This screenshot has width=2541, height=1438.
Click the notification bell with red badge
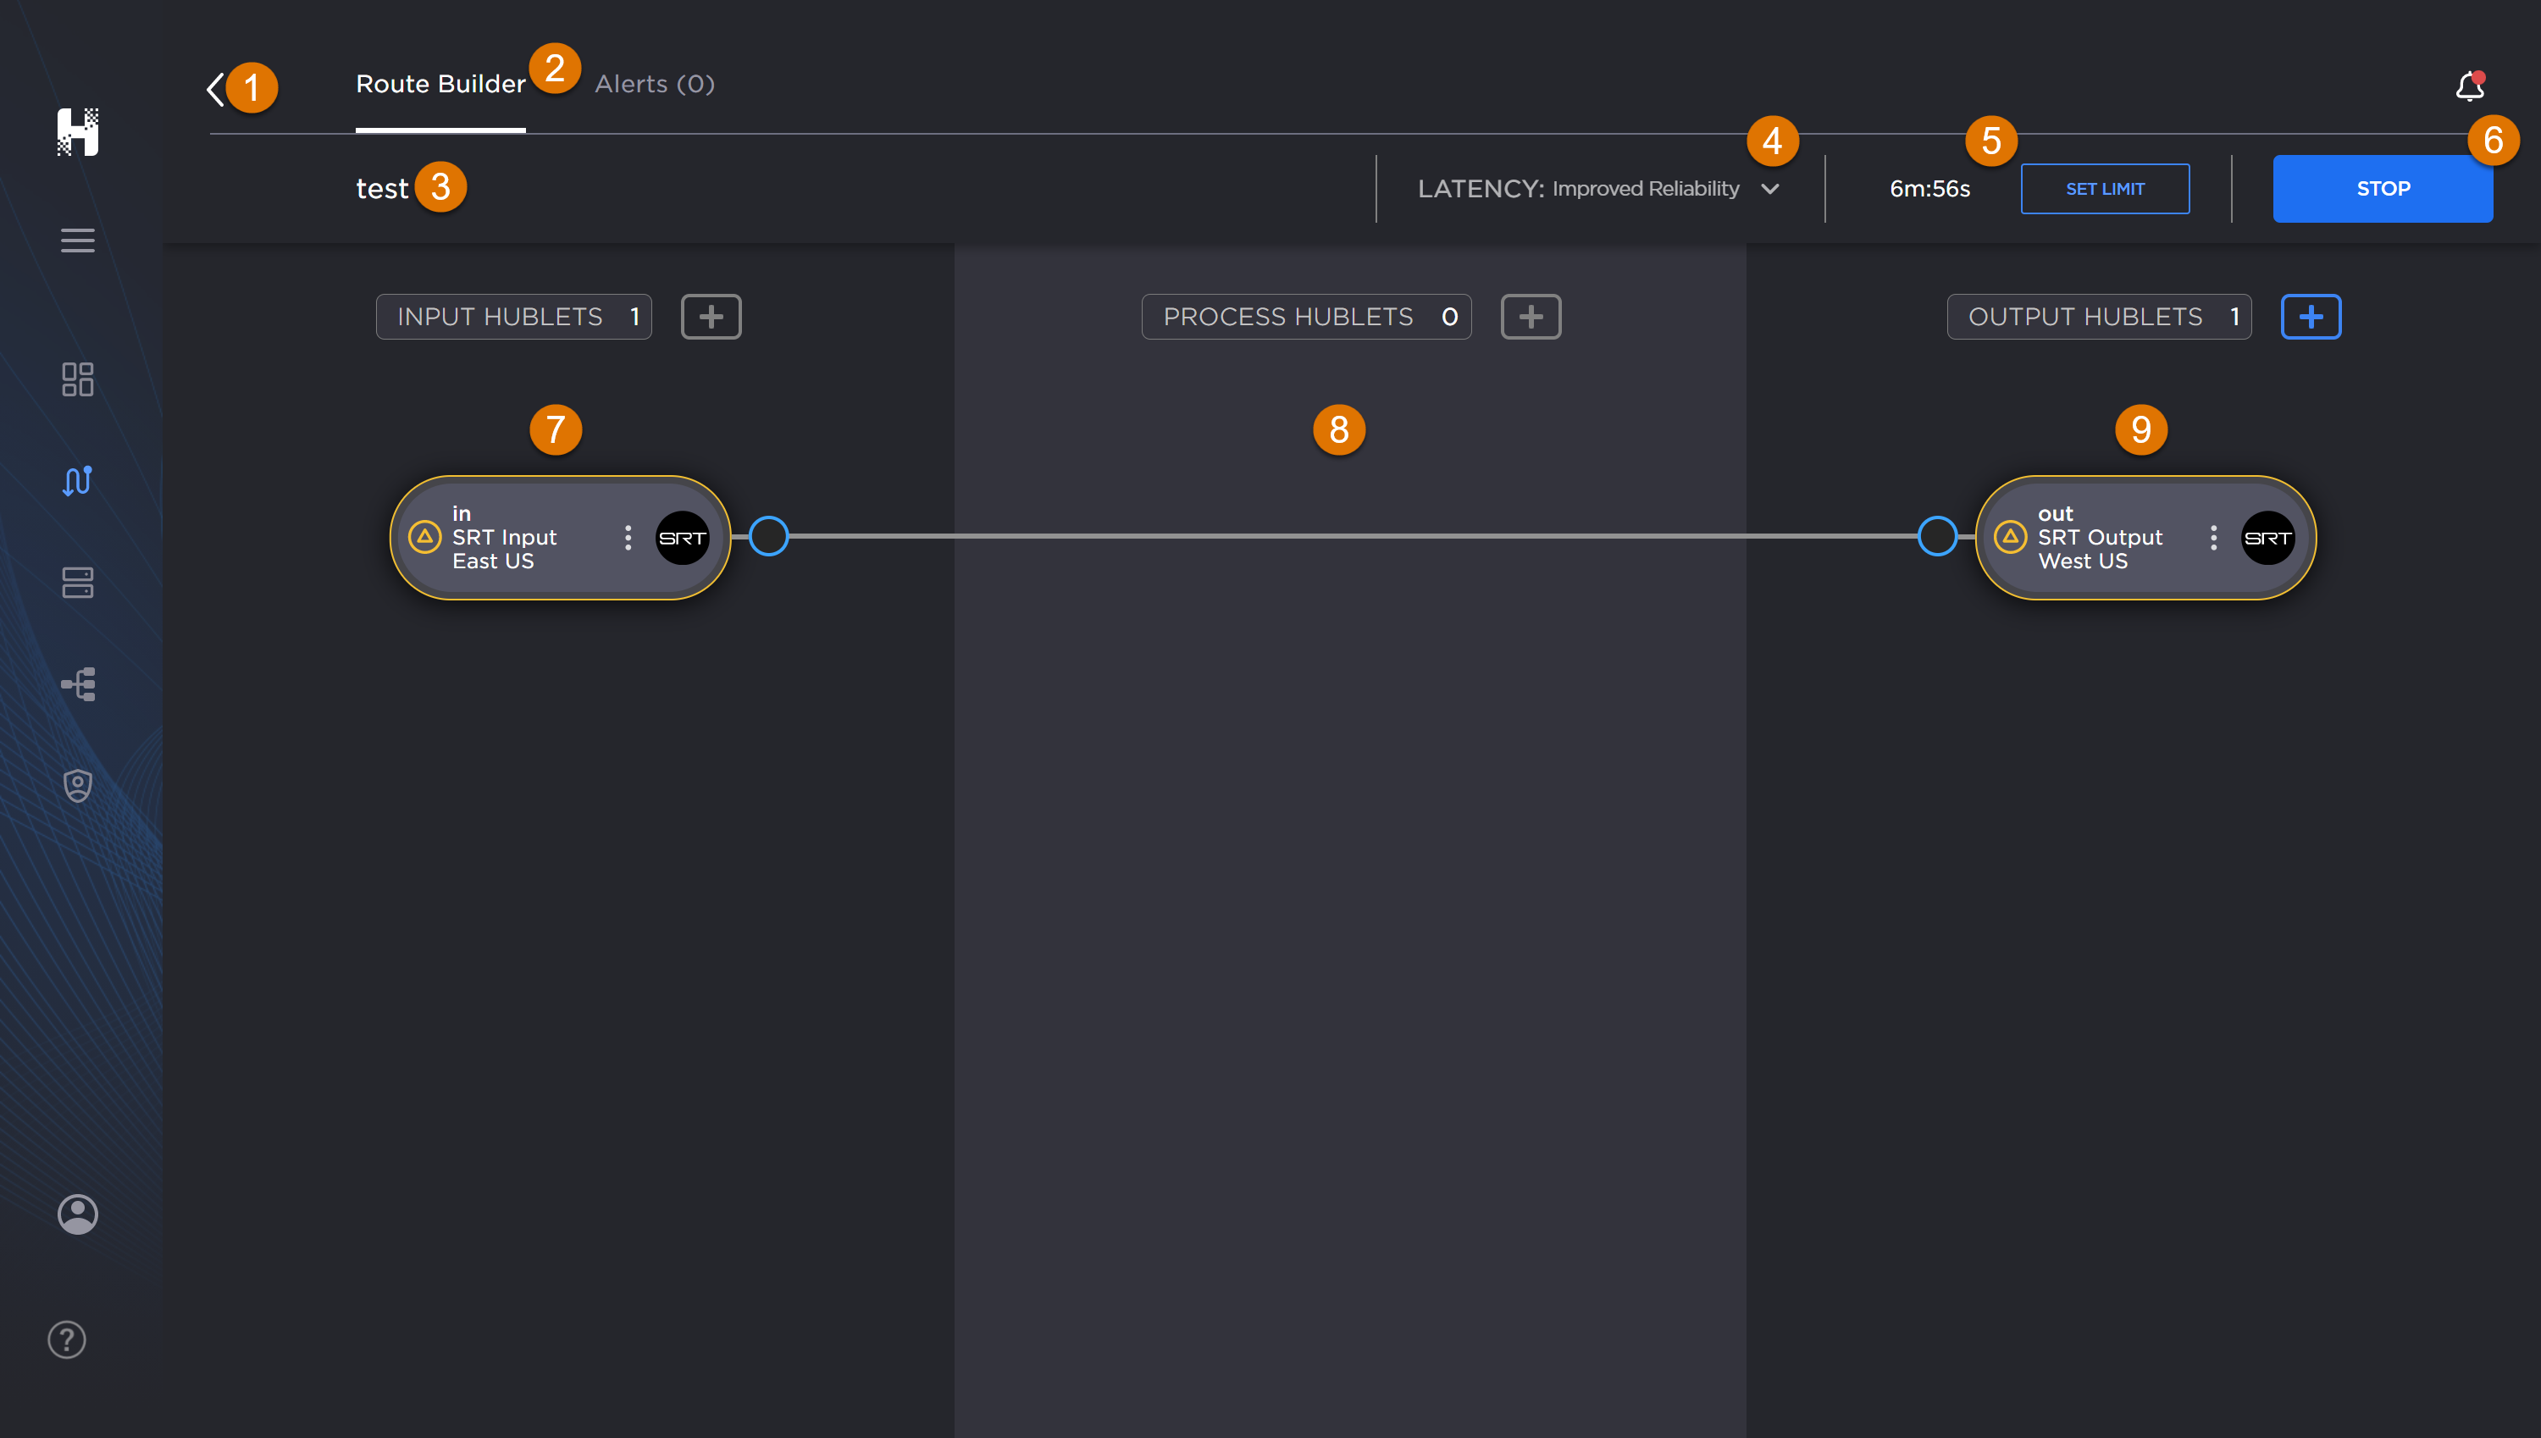tap(2470, 87)
